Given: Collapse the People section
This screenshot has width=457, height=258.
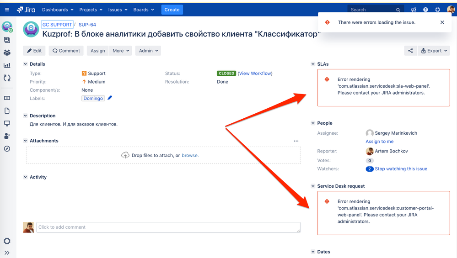Looking at the screenshot, I should [x=313, y=123].
